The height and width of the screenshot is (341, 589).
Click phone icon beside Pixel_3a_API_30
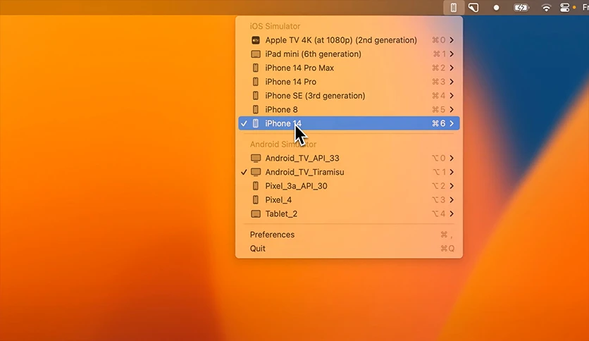point(256,186)
